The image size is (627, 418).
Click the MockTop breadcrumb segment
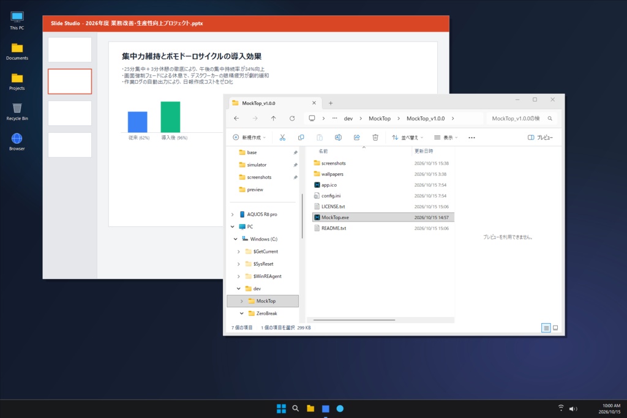click(380, 118)
